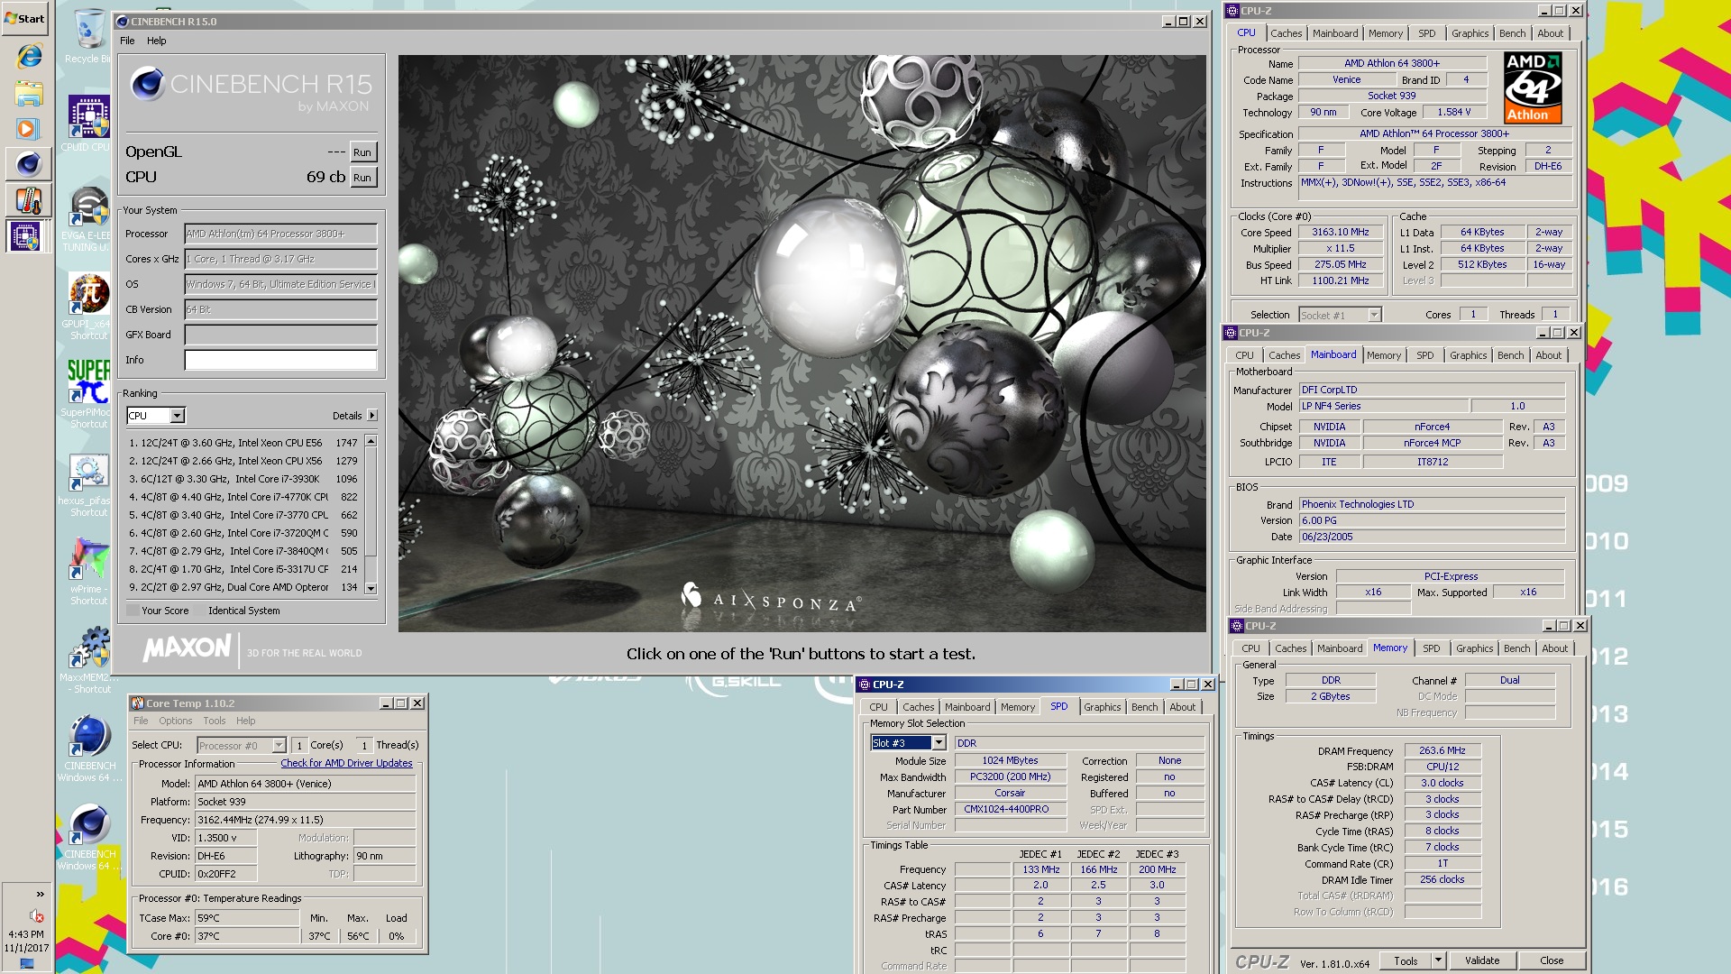The height and width of the screenshot is (974, 1731).
Task: Open the Select CPU Processor #0 dropdown
Action: [x=279, y=745]
